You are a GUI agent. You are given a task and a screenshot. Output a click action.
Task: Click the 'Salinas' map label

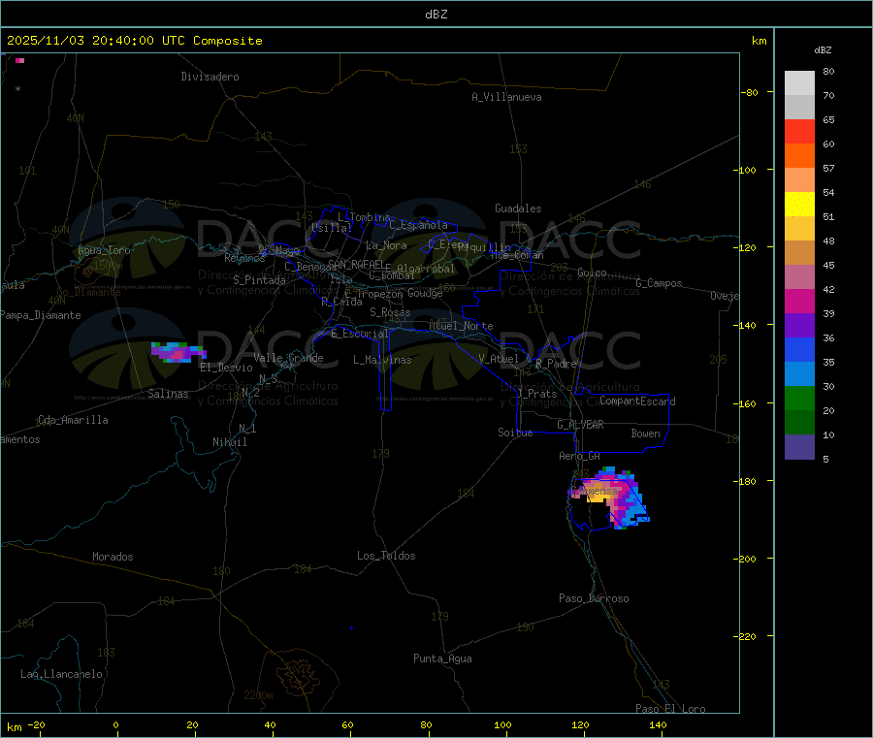(x=168, y=394)
